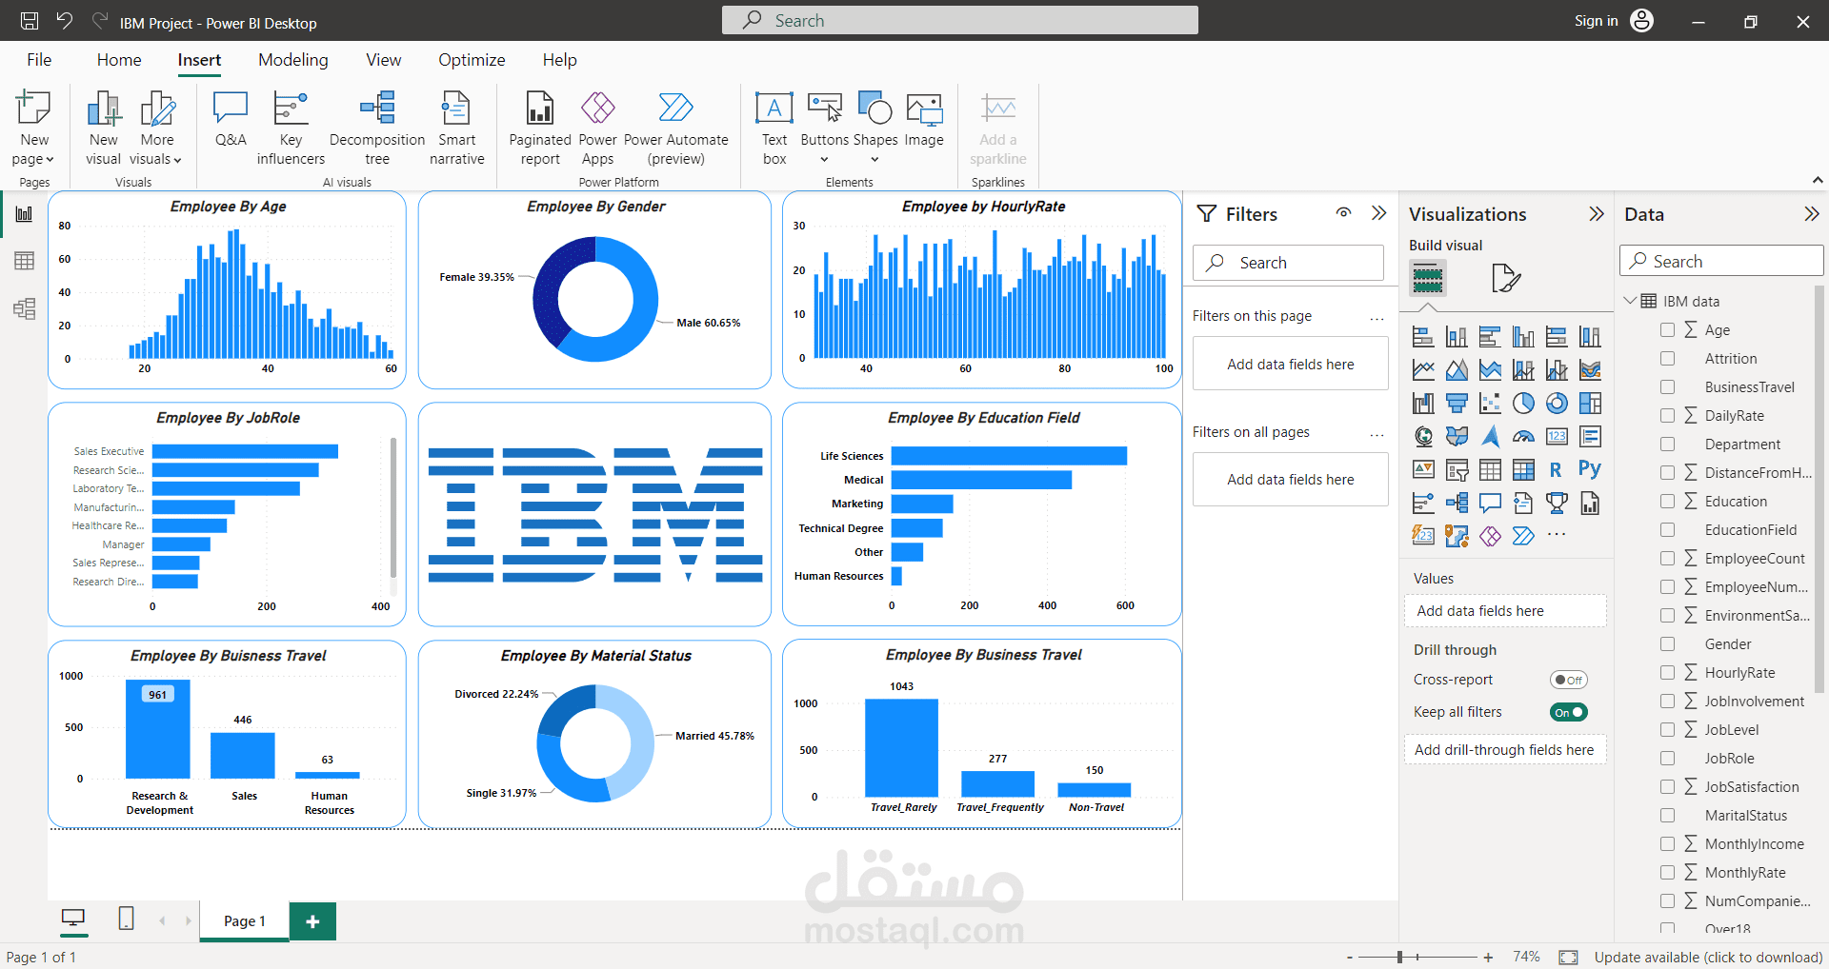Add a new page with plus button
The height and width of the screenshot is (969, 1829).
(312, 920)
